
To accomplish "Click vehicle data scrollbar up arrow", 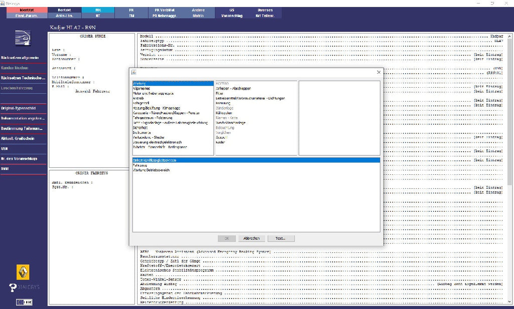I will [509, 36].
